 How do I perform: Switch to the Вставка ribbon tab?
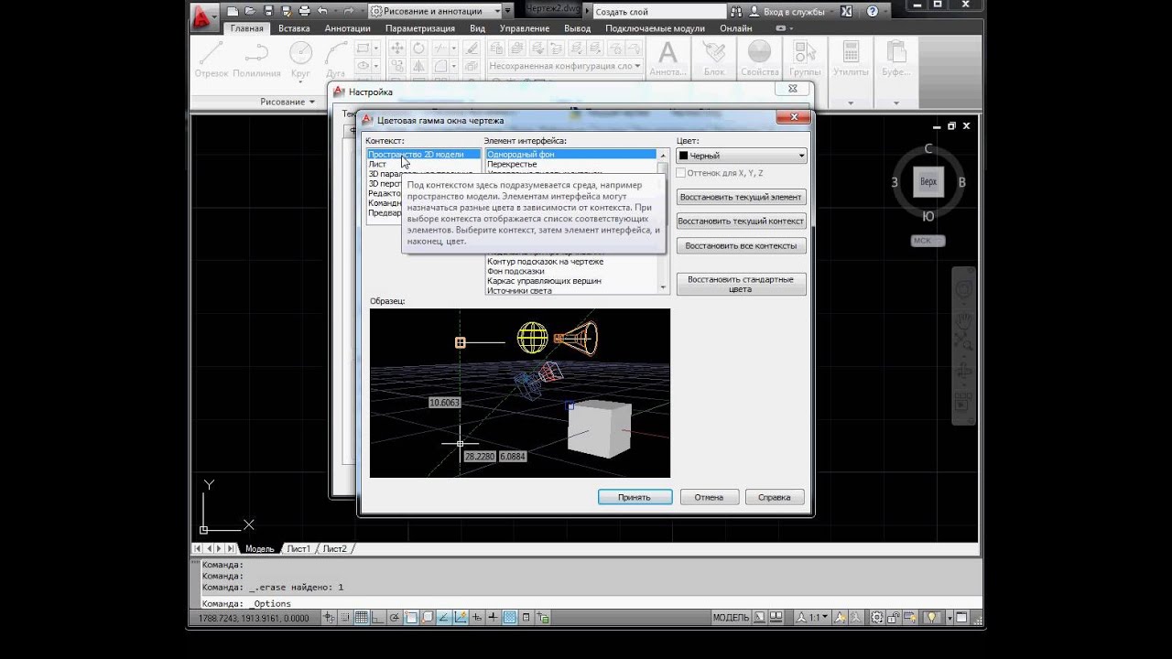tap(294, 28)
